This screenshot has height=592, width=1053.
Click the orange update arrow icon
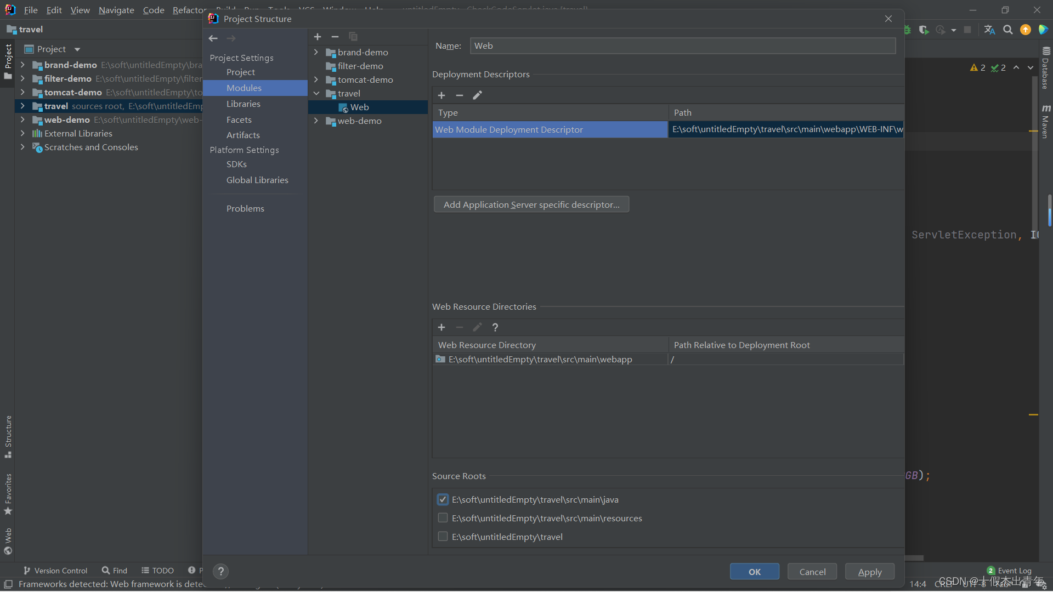(1026, 30)
